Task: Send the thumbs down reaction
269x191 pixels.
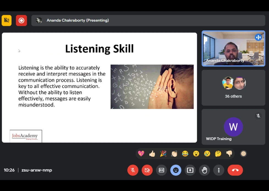Action: [229, 153]
